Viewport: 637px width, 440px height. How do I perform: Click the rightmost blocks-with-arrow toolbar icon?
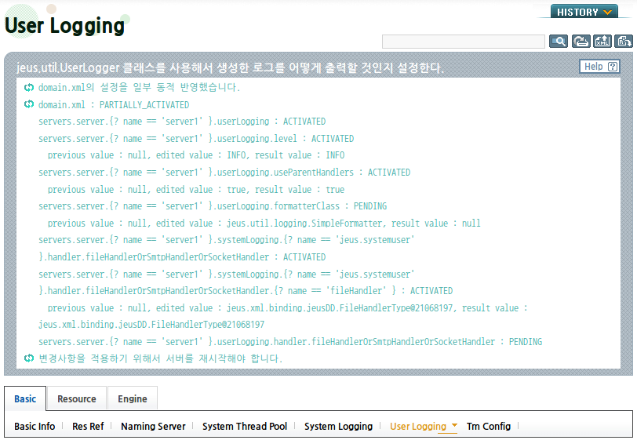point(623,41)
